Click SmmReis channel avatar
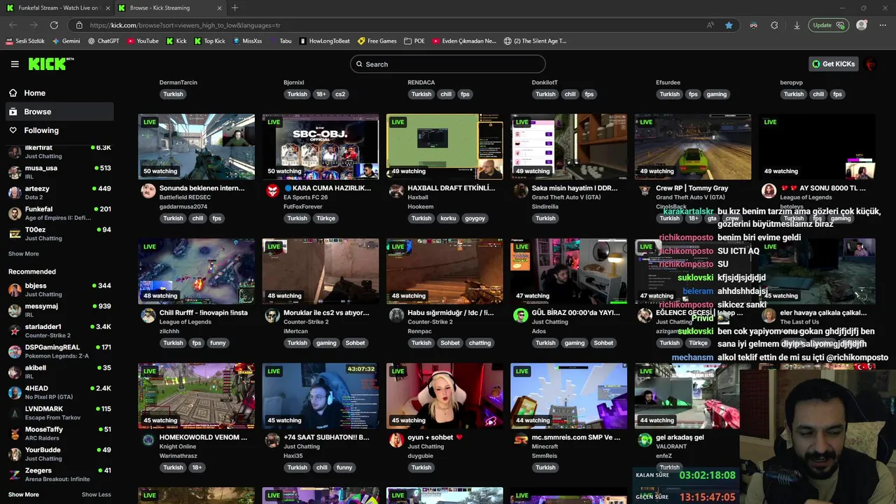The image size is (896, 504). [520, 440]
